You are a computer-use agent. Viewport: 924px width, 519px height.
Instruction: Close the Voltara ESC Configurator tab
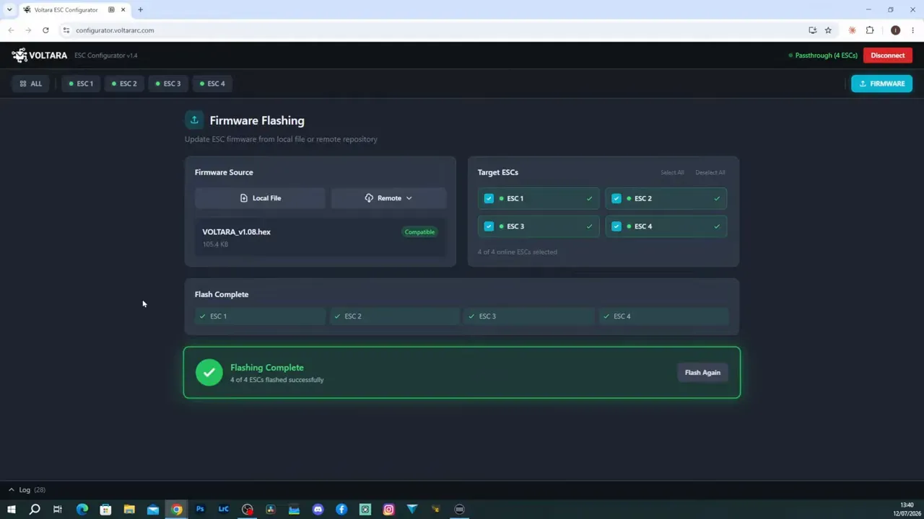(123, 9)
